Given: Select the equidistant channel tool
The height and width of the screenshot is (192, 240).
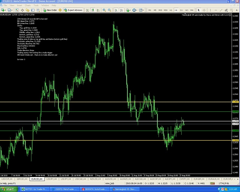Looking at the screenshot, I should pos(226,10).
